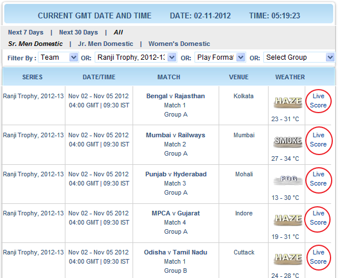338x278 pixels.
Task: Click the Punjab v Hyderabad match title
Action: tap(176, 174)
